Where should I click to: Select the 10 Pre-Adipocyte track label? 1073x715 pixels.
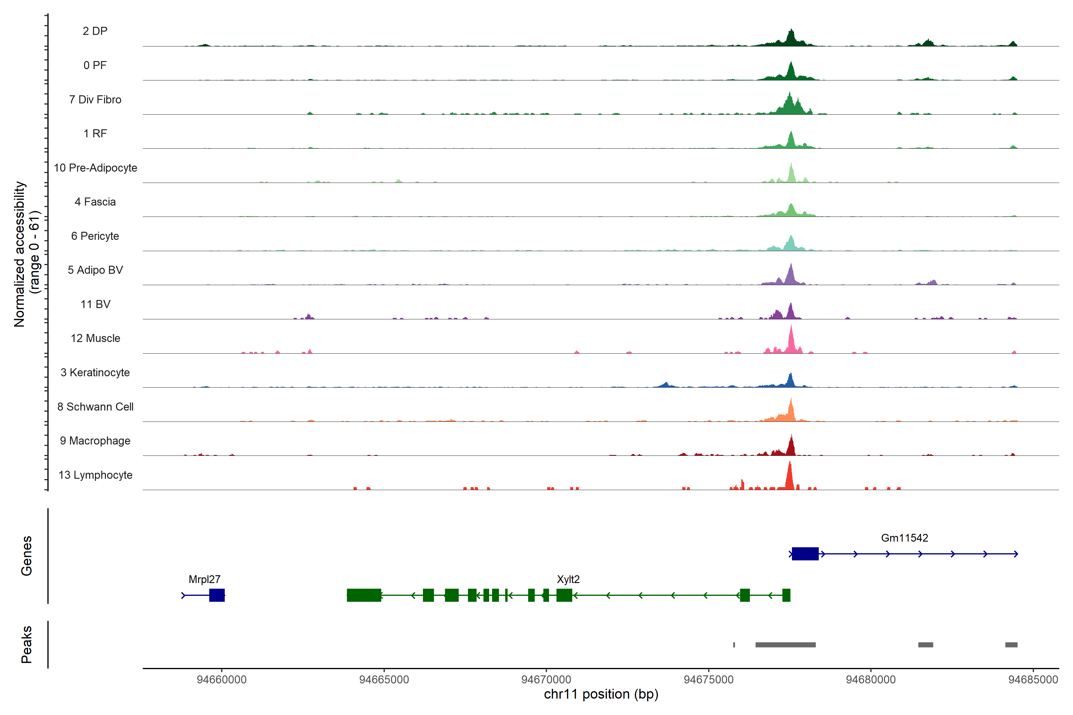(x=95, y=168)
